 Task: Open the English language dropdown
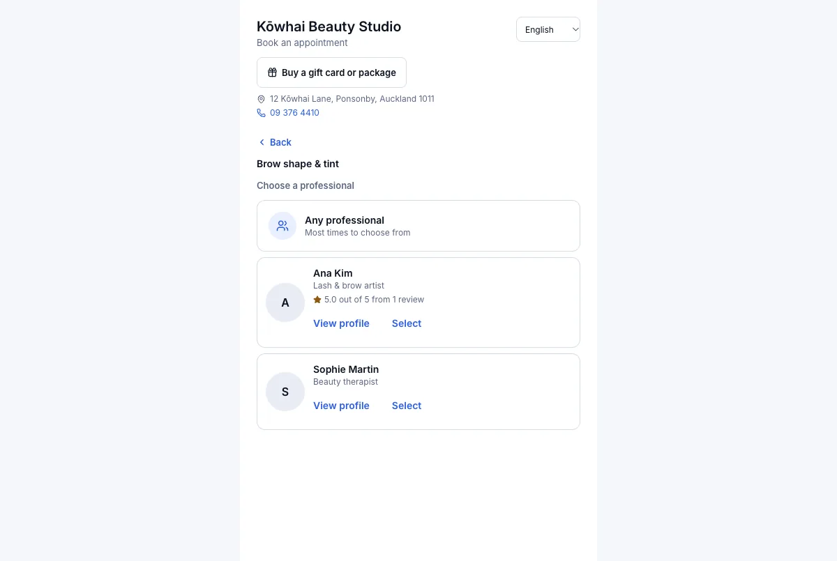coord(548,29)
